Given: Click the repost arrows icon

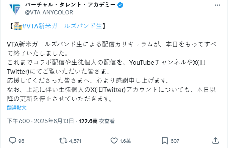Looking at the screenshot, I should 63,141.
